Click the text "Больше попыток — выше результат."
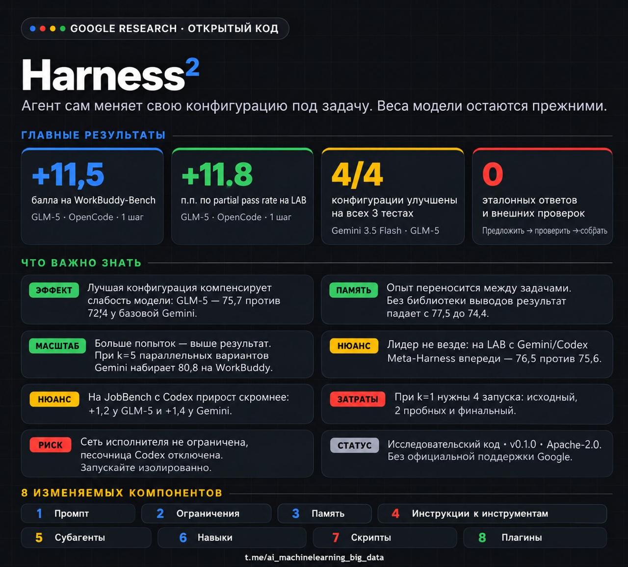The height and width of the screenshot is (567, 628). [x=183, y=343]
